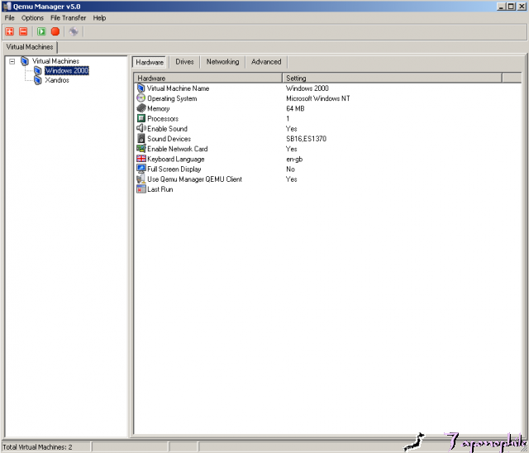529x453 pixels.
Task: Open the Options menu
Action: [32, 18]
